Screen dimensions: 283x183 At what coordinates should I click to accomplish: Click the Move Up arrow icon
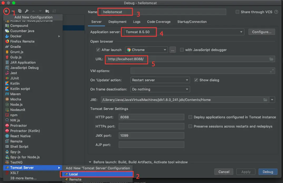[33, 11]
